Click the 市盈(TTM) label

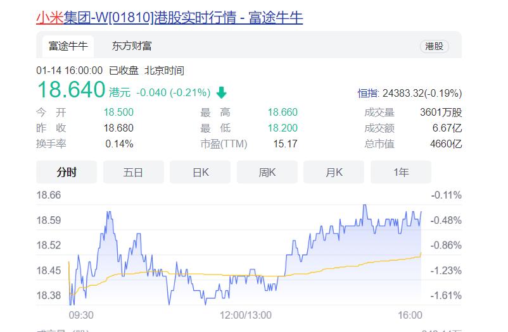pyautogui.click(x=224, y=144)
